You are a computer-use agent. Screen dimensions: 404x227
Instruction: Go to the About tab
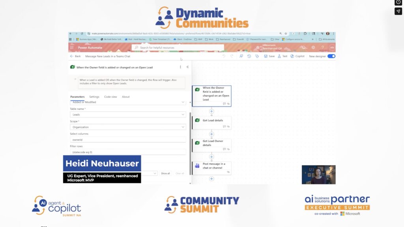tap(125, 97)
